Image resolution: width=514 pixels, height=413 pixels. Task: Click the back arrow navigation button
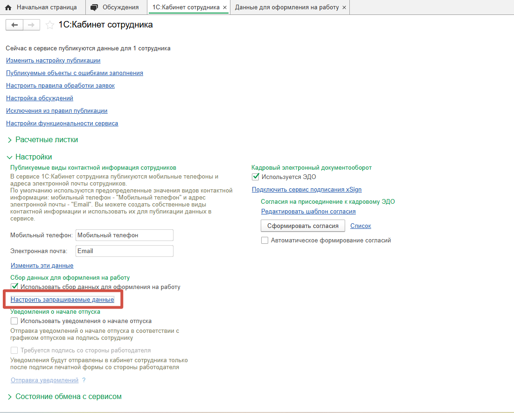(x=14, y=25)
